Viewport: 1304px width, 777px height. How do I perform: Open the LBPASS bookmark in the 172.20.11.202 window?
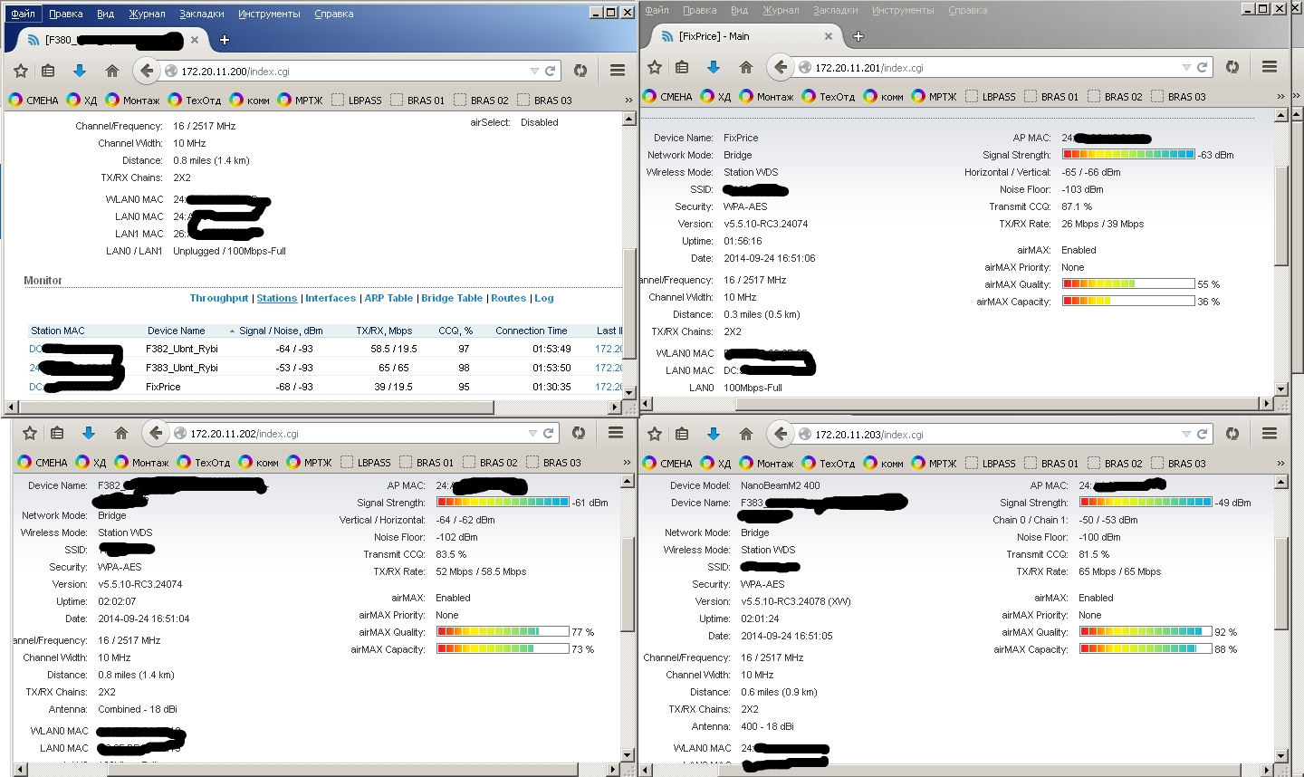[366, 462]
